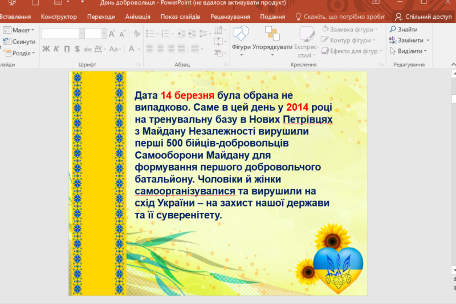Open the Замінити dropdown arrow

coord(427,40)
